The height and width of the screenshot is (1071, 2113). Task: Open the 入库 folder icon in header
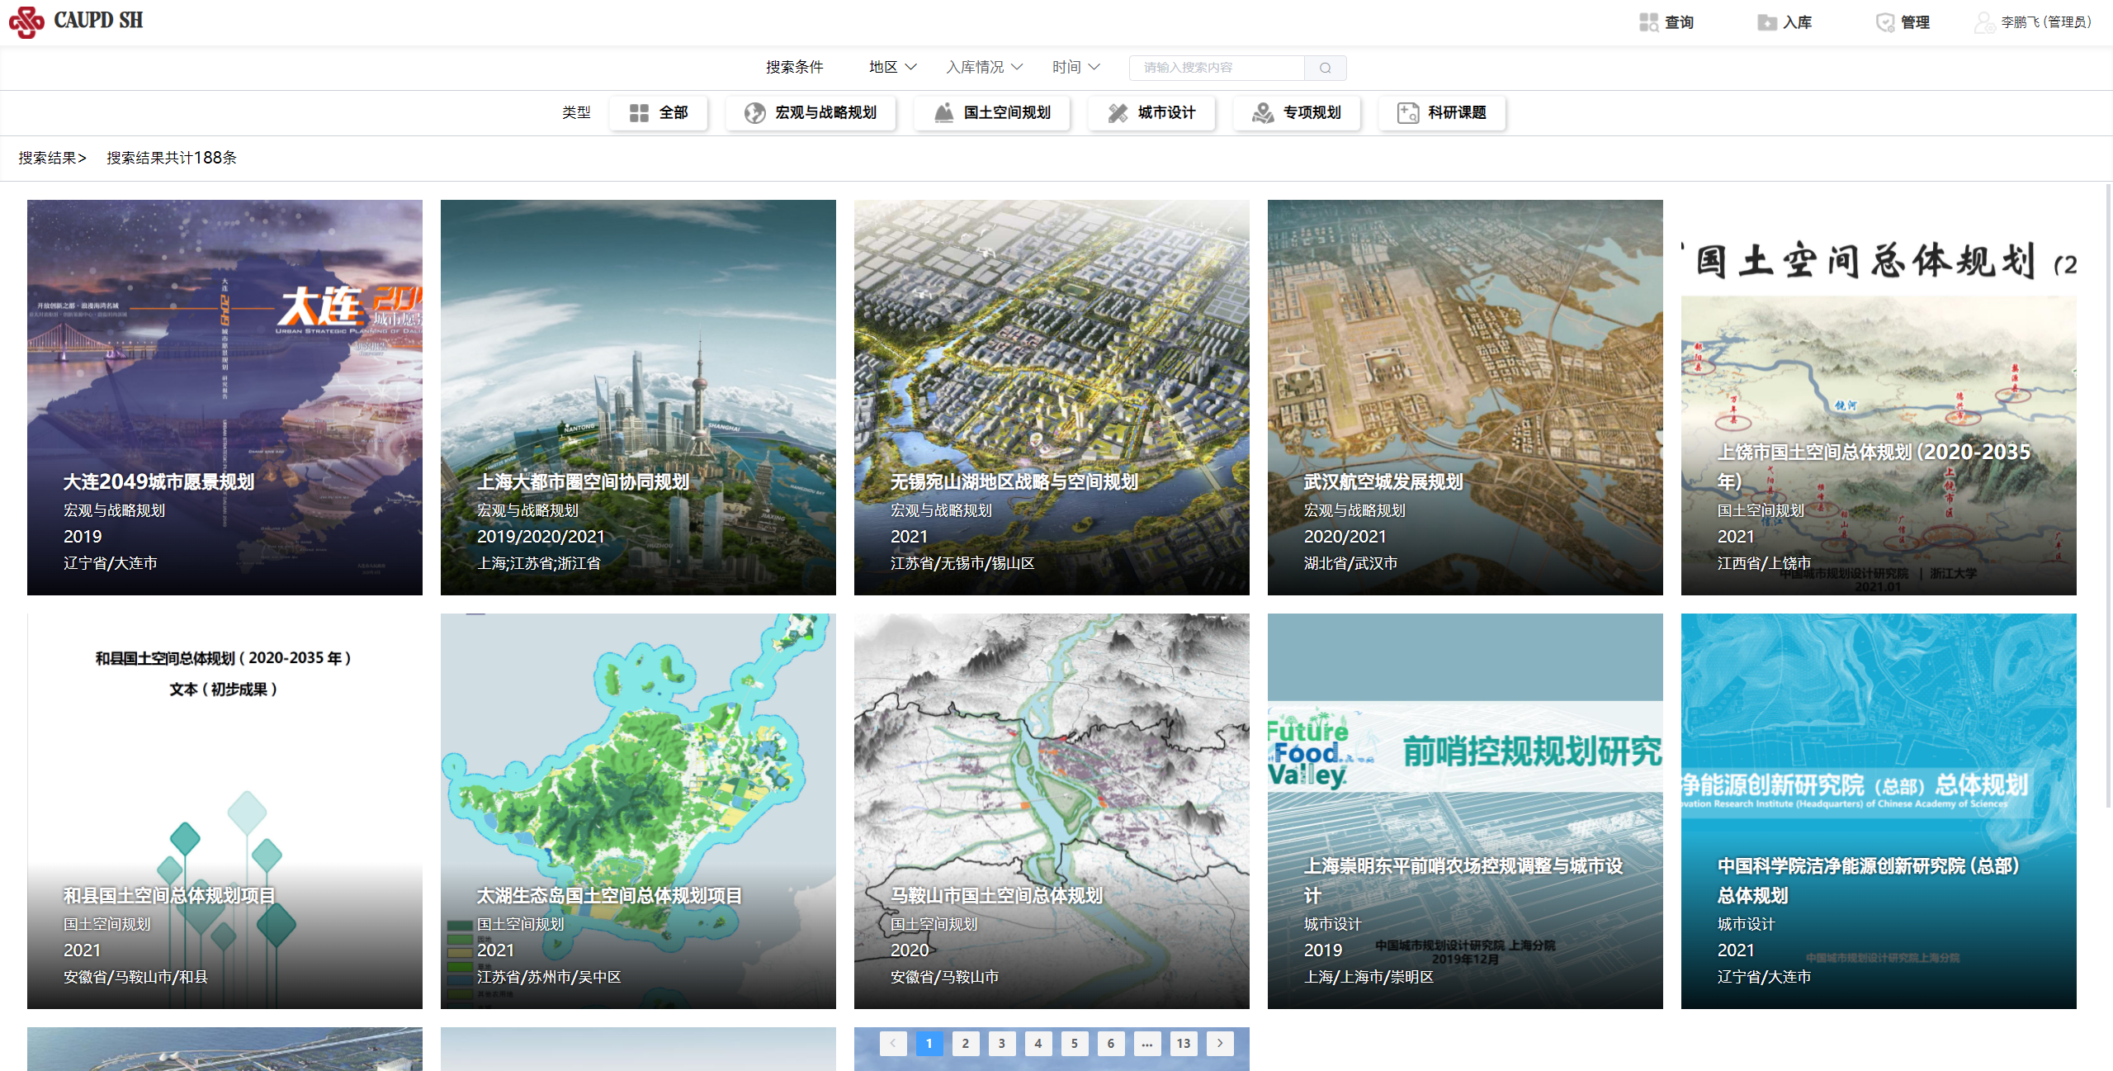tap(1766, 22)
